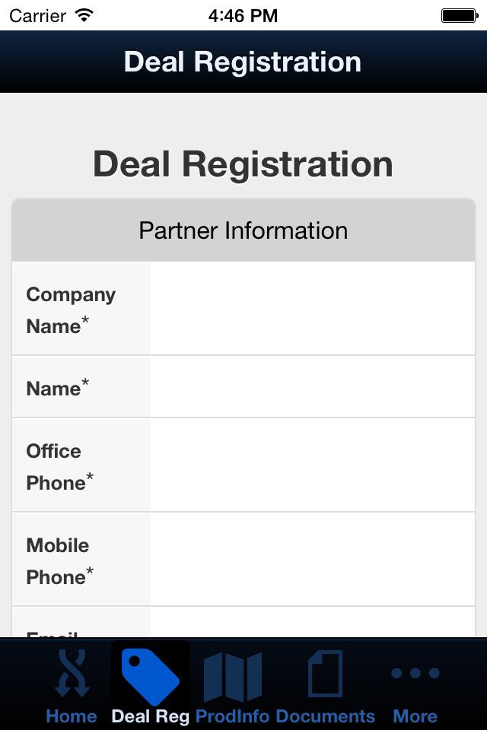Tap the Mobile Phone input field

[x=312, y=560]
